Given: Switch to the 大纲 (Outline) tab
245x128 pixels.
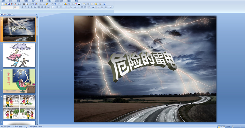Looking at the screenshot, I should click(10, 15).
